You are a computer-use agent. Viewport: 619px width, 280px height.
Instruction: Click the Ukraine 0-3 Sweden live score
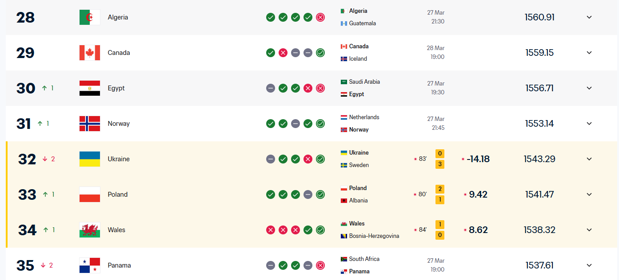[x=440, y=159]
